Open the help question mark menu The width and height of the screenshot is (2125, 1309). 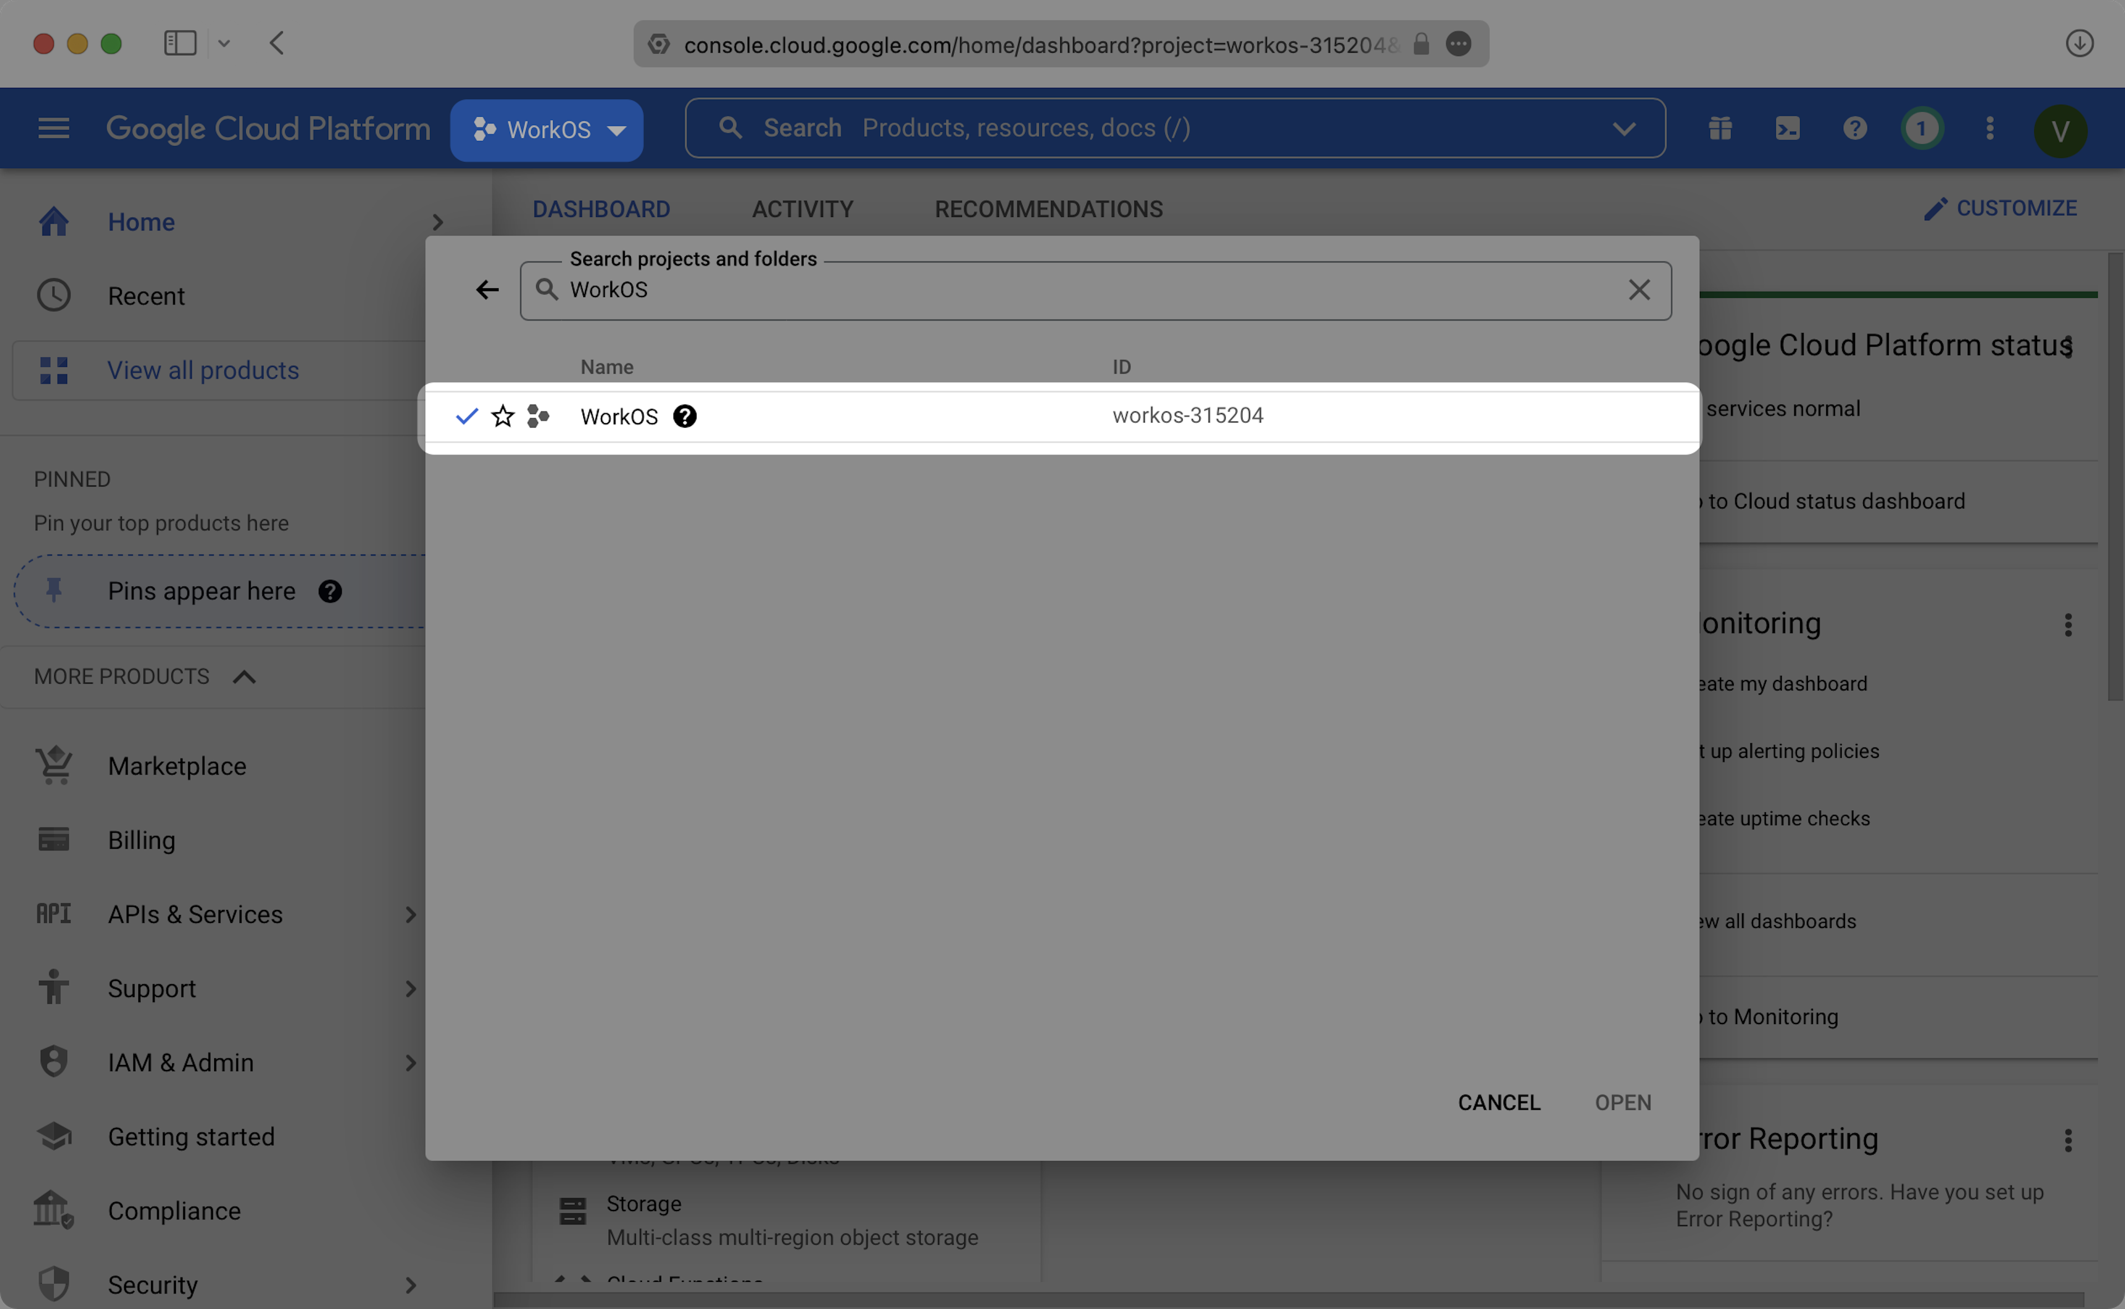click(x=1854, y=129)
